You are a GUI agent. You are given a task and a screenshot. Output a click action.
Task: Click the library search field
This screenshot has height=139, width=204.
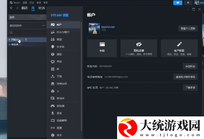point(27,32)
